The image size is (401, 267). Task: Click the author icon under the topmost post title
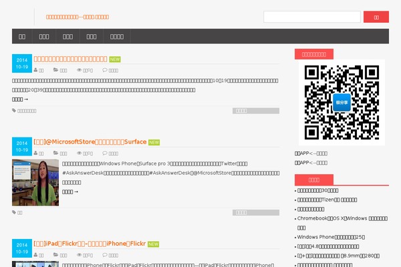pos(35,70)
